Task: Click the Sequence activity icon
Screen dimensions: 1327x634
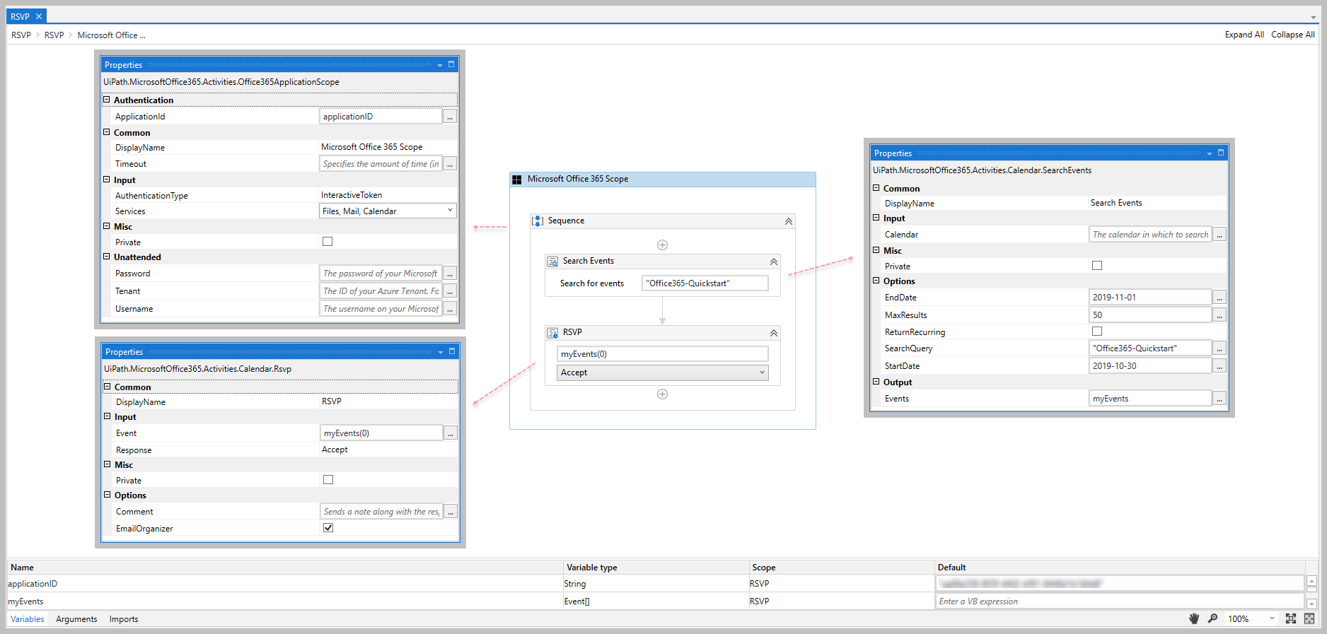Action: pyautogui.click(x=538, y=221)
